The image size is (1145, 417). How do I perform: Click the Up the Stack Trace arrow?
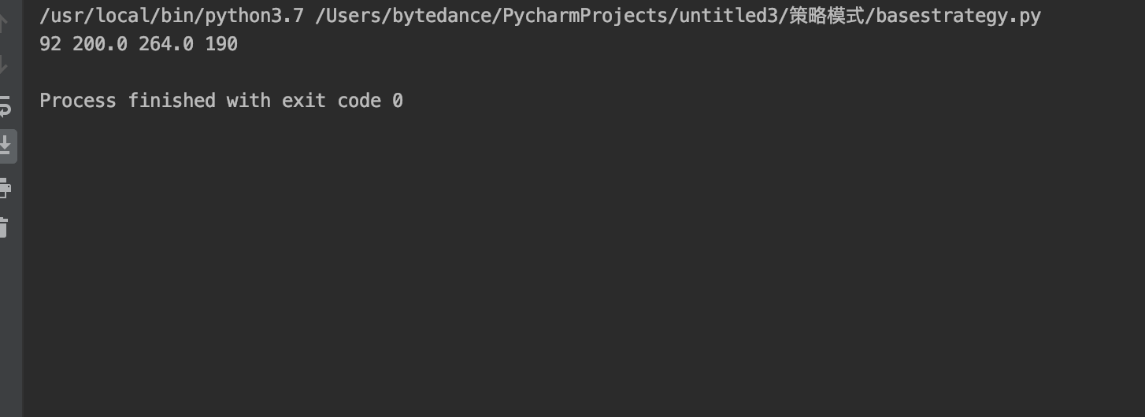tap(3, 24)
